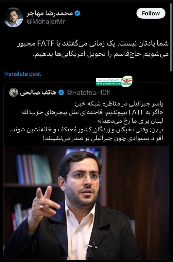Open the photo of the man gesturing
The width and height of the screenshot is (173, 262).
86,203
